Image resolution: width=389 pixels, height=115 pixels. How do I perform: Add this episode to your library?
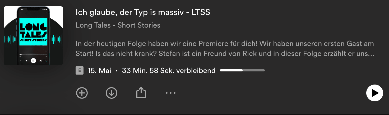82,93
